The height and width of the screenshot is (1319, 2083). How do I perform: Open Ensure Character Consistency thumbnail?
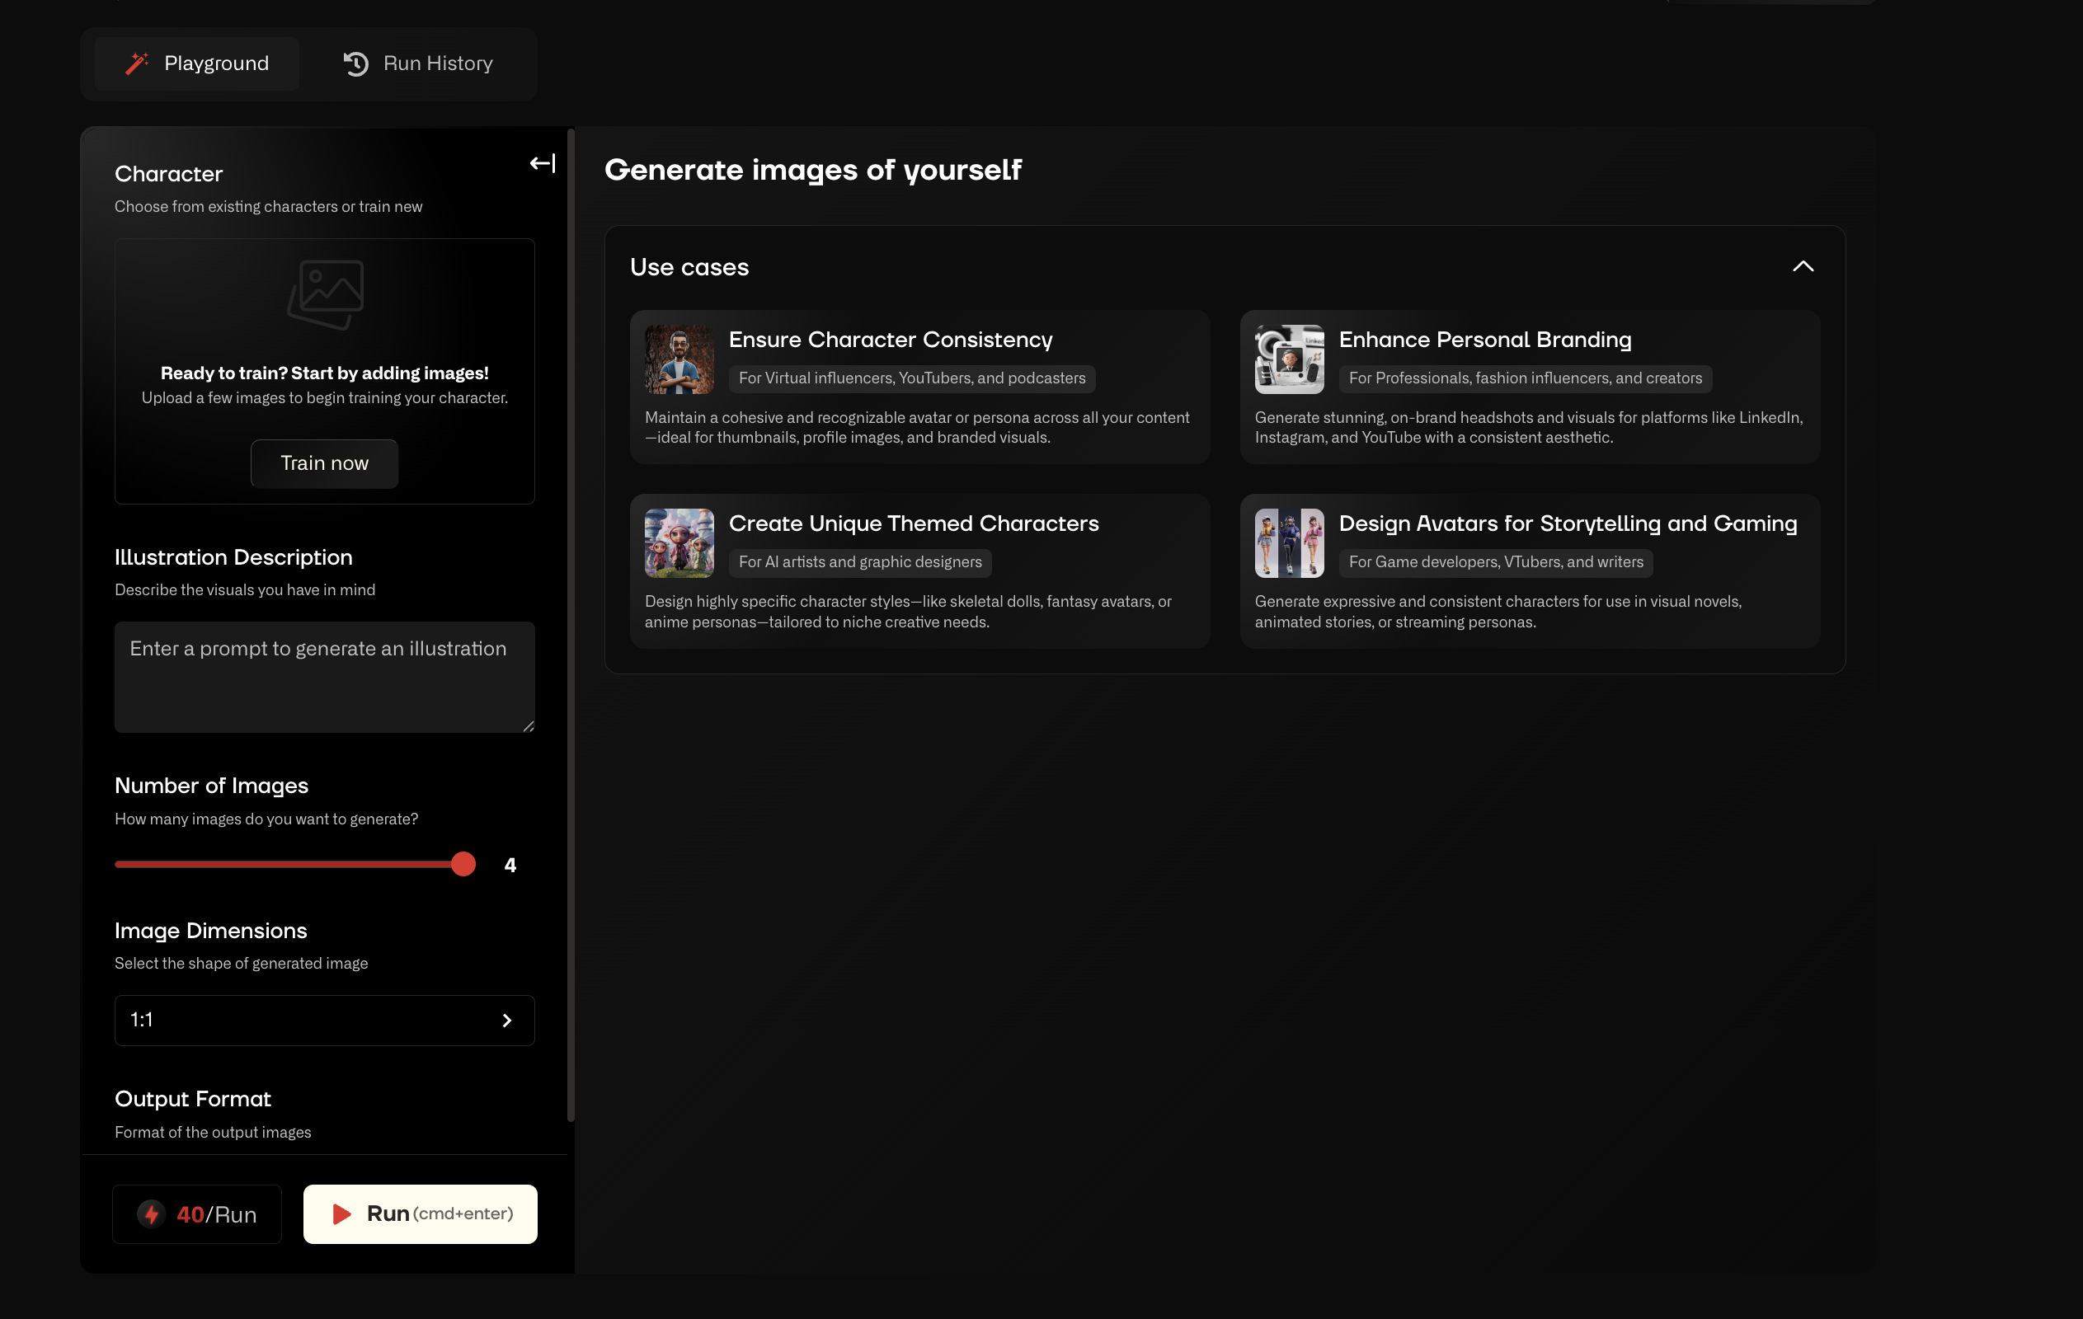[679, 359]
